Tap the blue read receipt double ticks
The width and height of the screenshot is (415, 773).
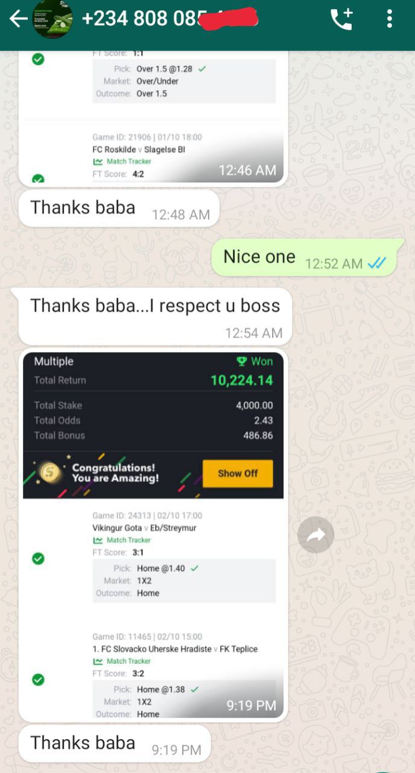[377, 263]
